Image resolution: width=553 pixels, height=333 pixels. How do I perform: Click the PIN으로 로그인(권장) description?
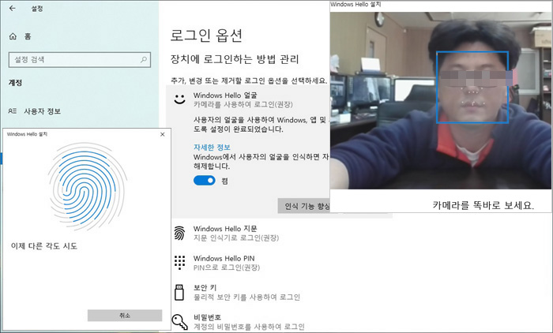[x=227, y=268]
